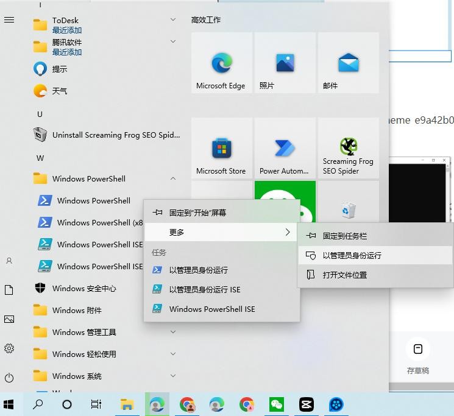The width and height of the screenshot is (454, 416).
Task: Choose 以管理员身份运行 ISE task
Action: [222, 289]
